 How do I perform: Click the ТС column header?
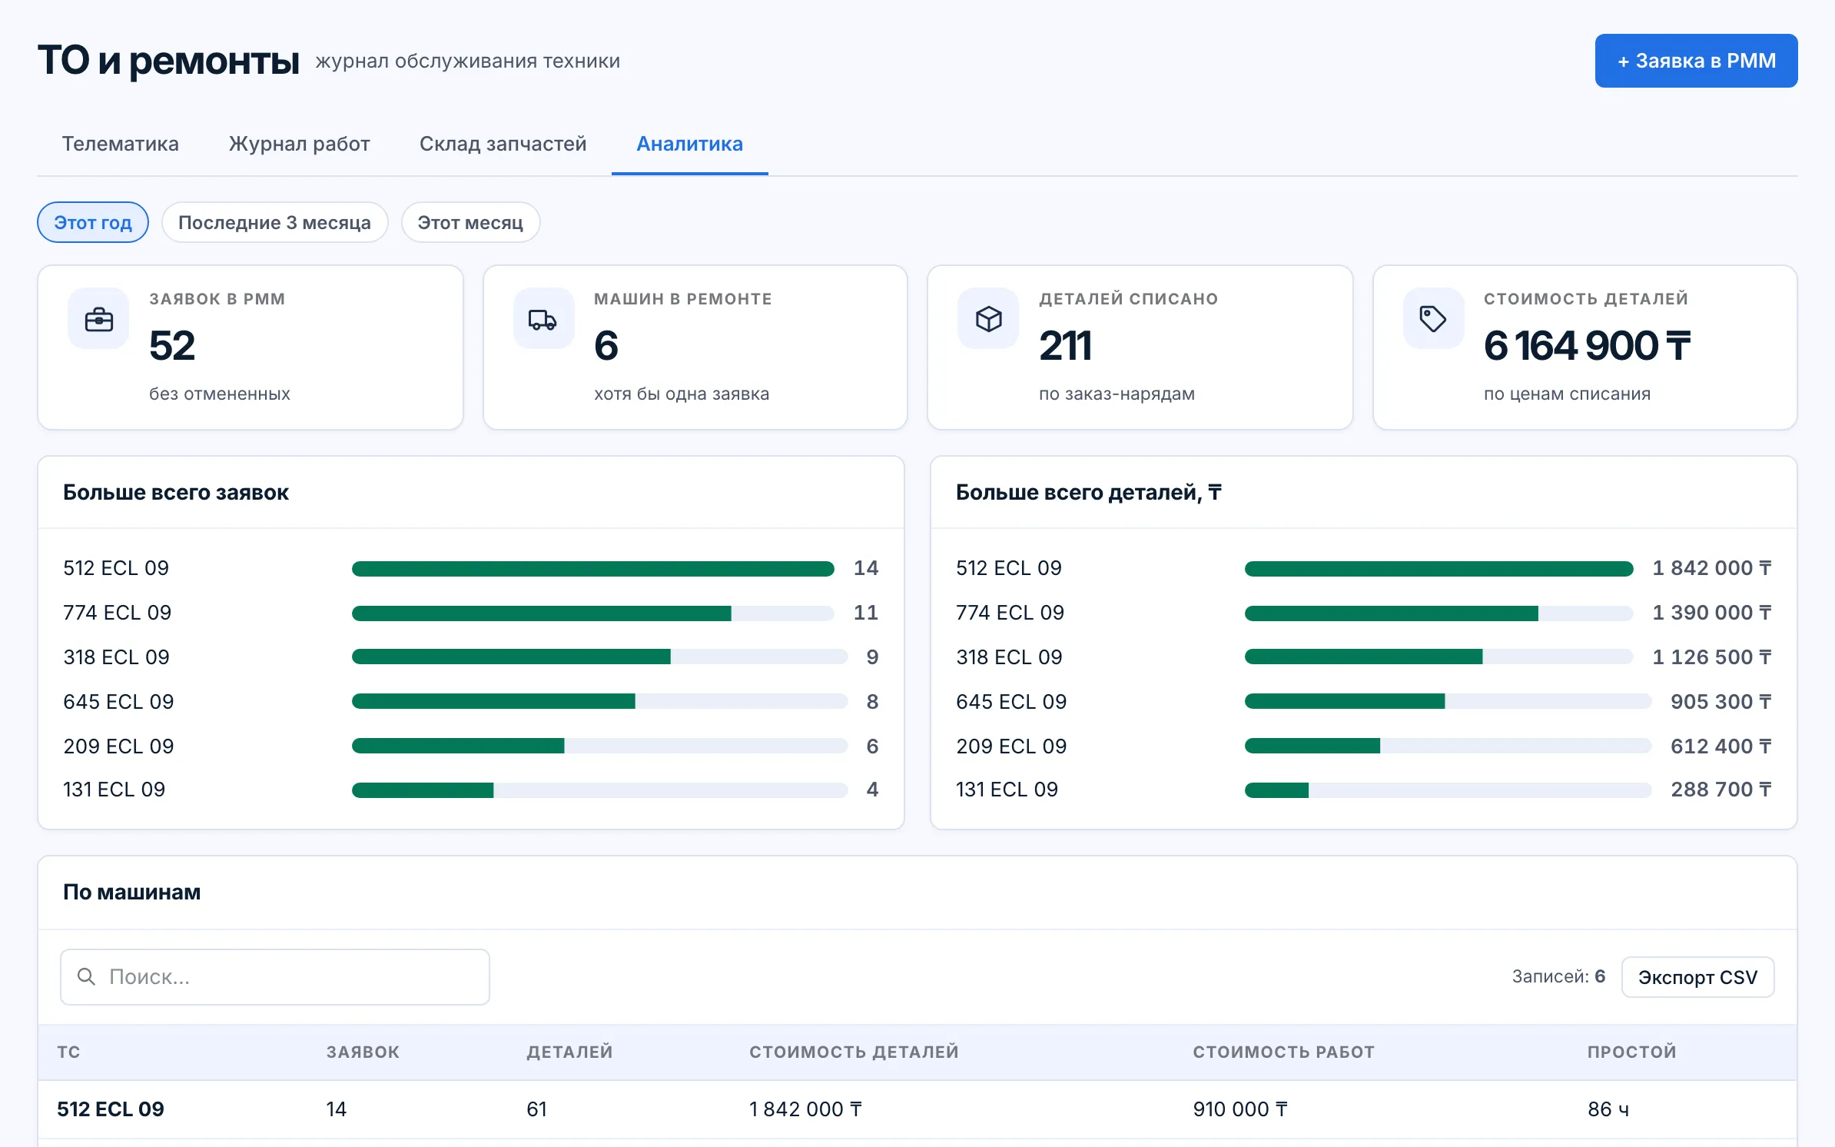click(68, 1052)
